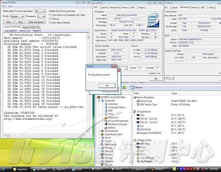Click the DirectX tree icon
The height and width of the screenshot is (172, 221).
click(102, 155)
